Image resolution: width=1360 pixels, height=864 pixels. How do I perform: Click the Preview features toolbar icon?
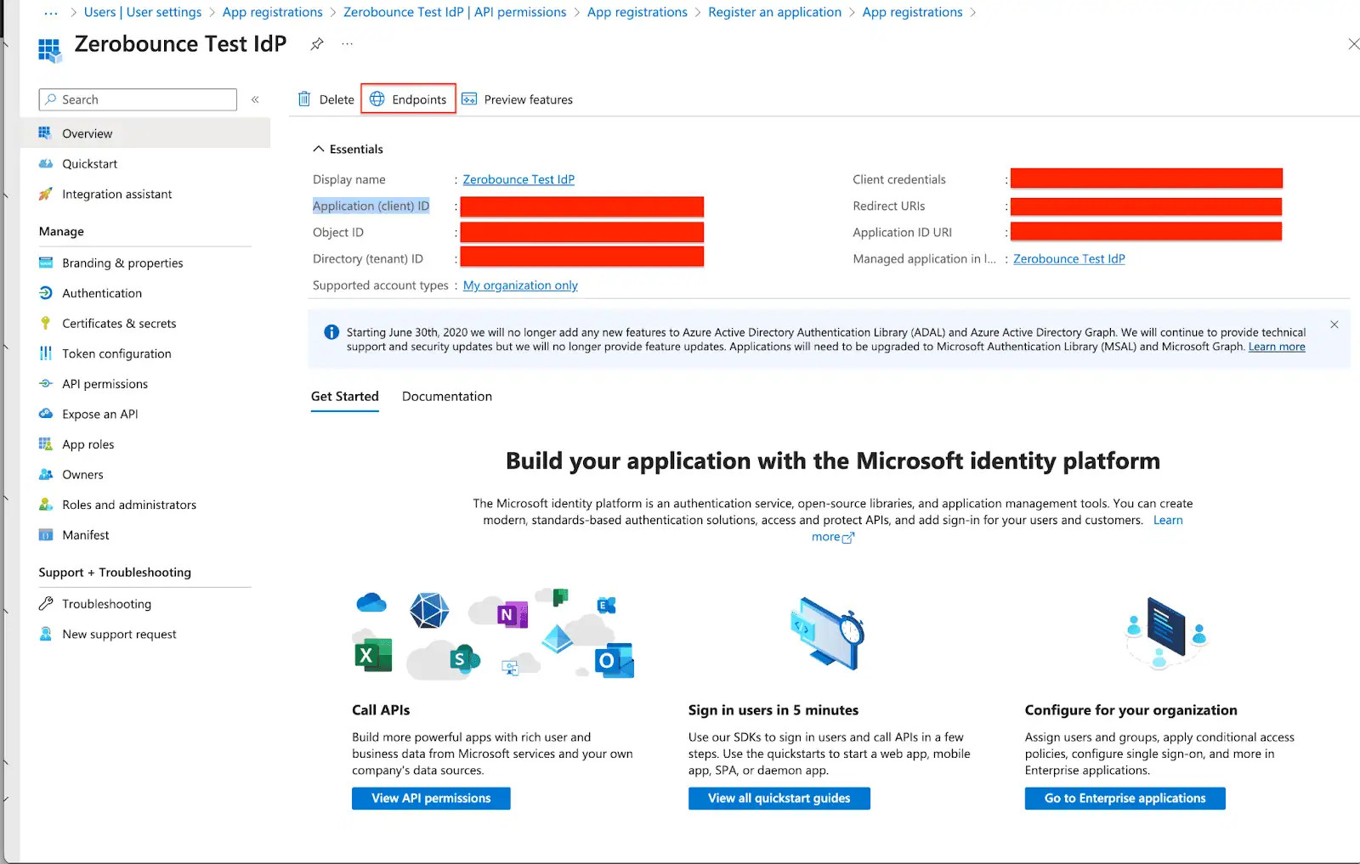[517, 99]
